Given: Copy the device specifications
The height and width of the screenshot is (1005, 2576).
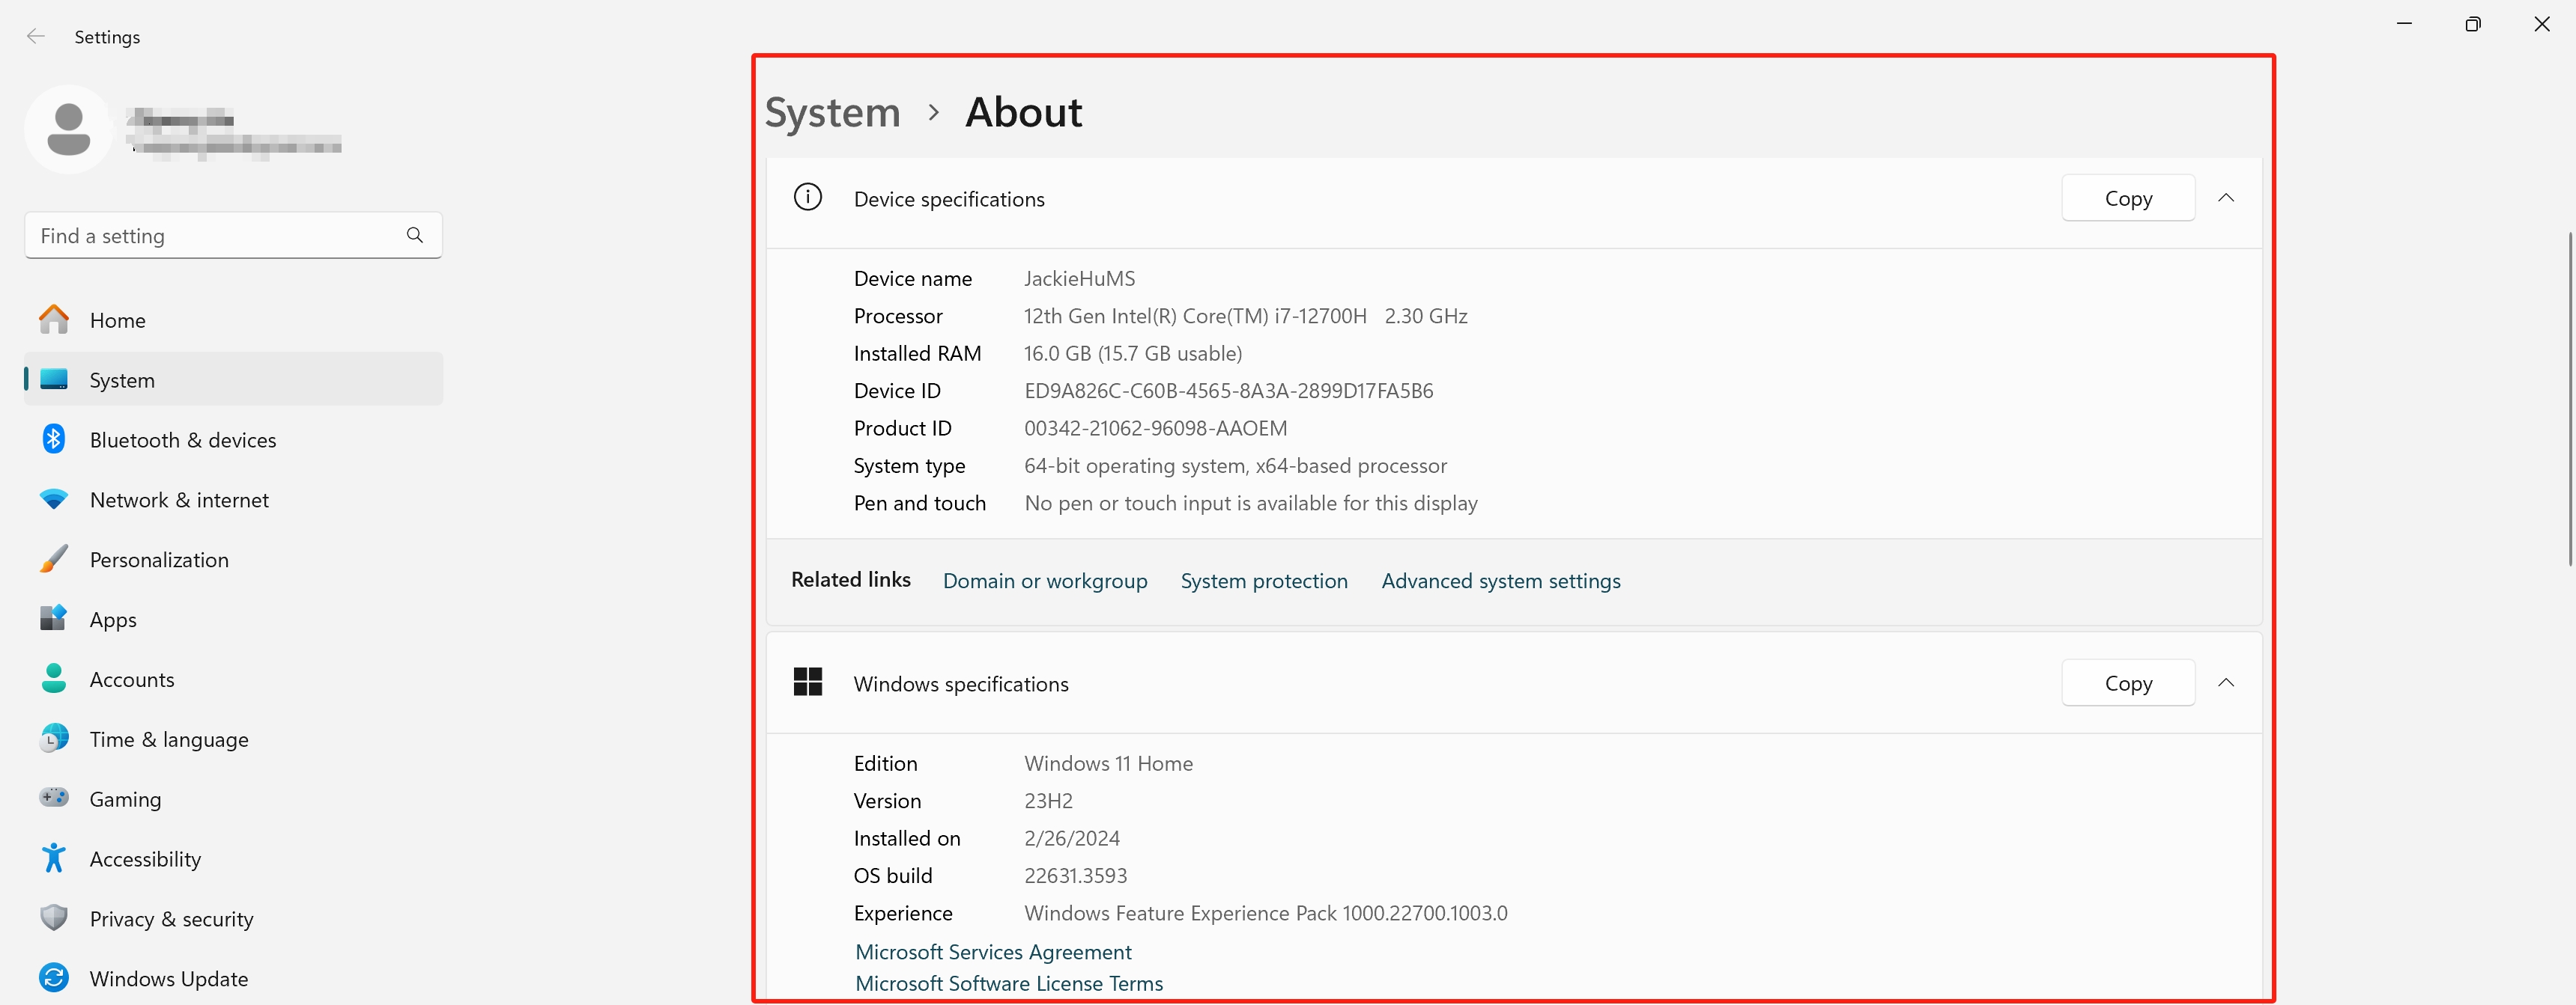Looking at the screenshot, I should click(2127, 198).
